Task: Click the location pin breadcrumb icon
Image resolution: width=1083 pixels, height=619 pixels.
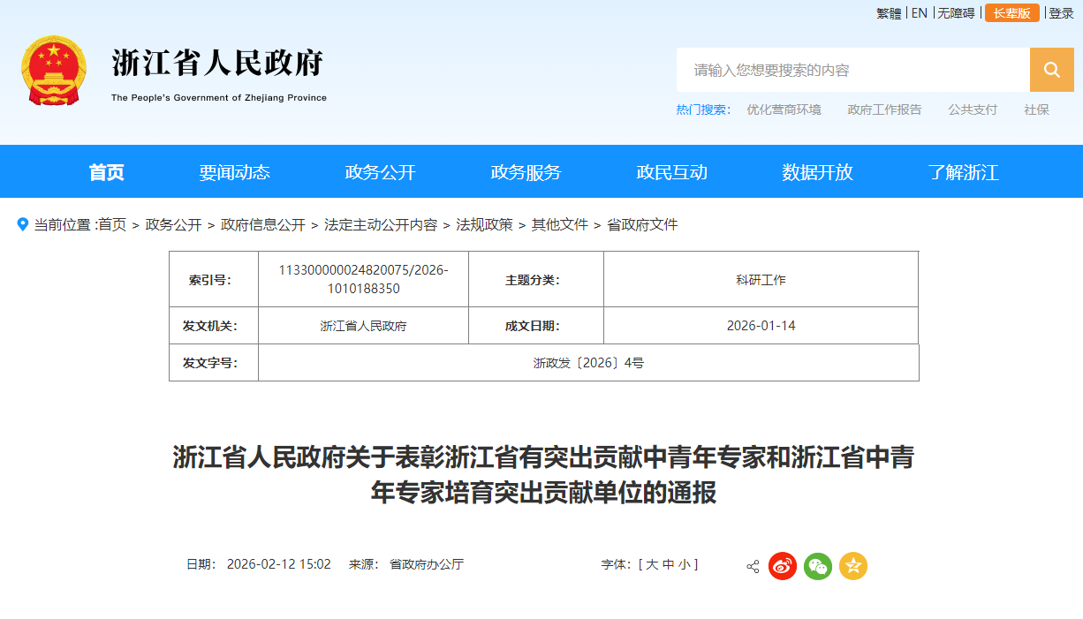Action: click(22, 225)
